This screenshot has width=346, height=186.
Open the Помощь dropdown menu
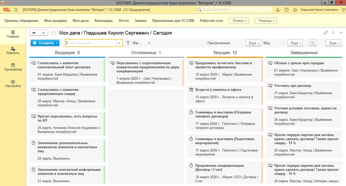tap(266, 21)
